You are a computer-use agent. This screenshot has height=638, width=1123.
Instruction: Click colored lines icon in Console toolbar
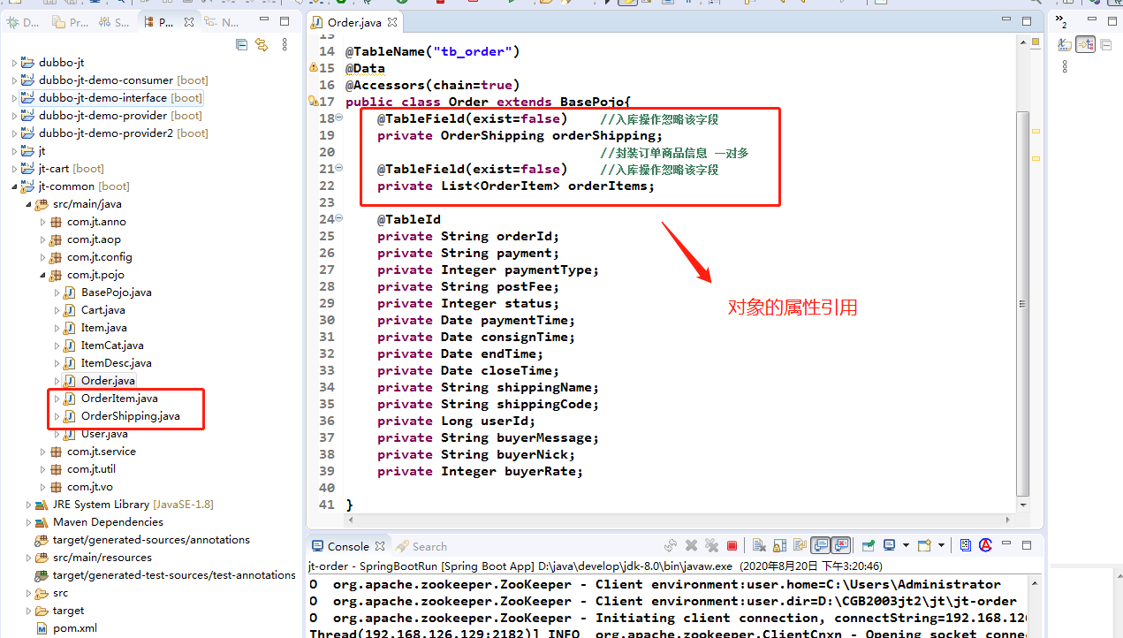point(966,546)
